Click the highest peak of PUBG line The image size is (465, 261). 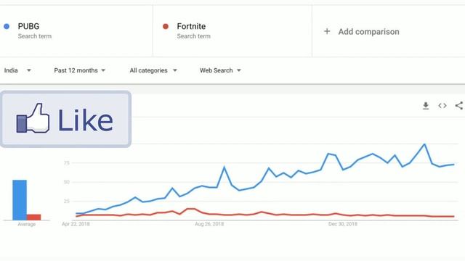tap(424, 144)
